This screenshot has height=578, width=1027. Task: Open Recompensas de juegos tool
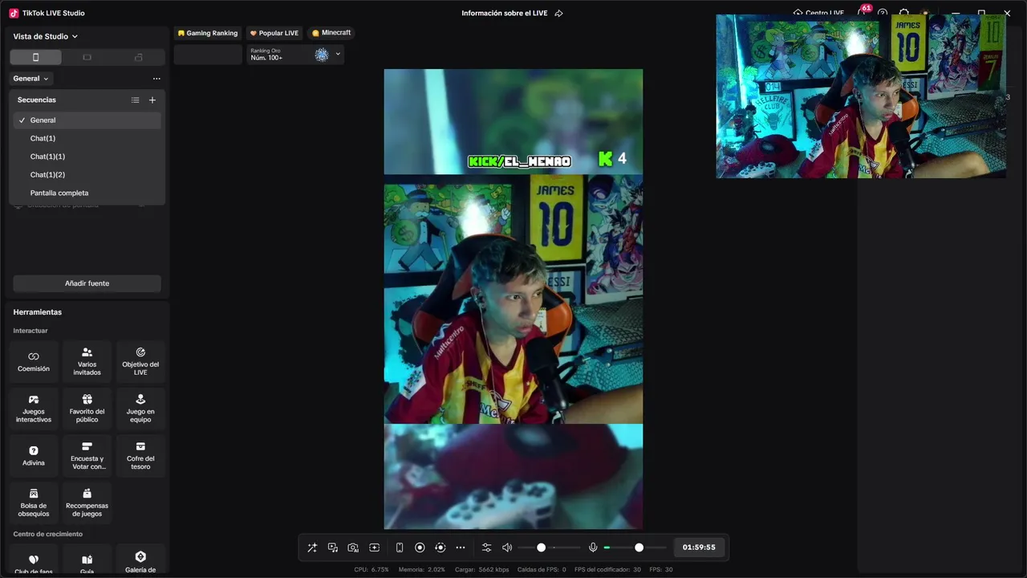87,503
